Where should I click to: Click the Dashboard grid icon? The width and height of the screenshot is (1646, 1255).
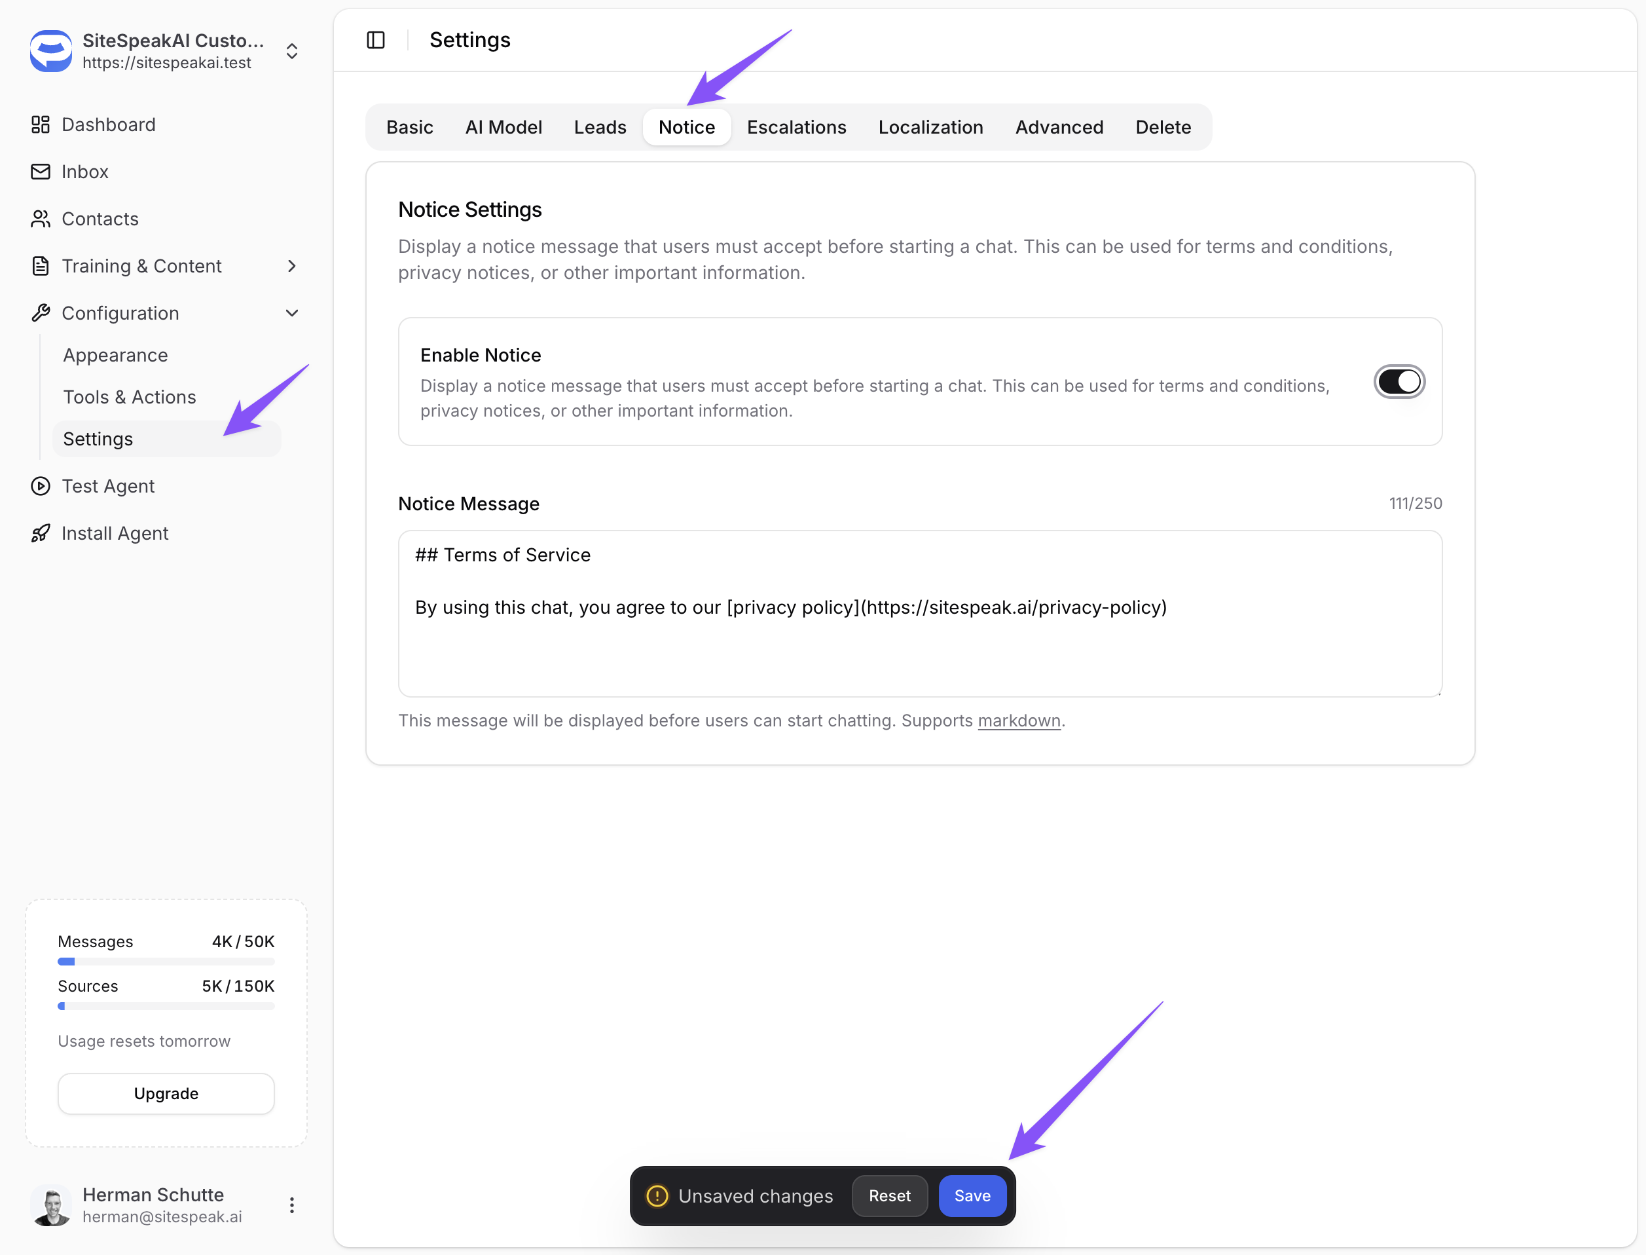coord(41,124)
